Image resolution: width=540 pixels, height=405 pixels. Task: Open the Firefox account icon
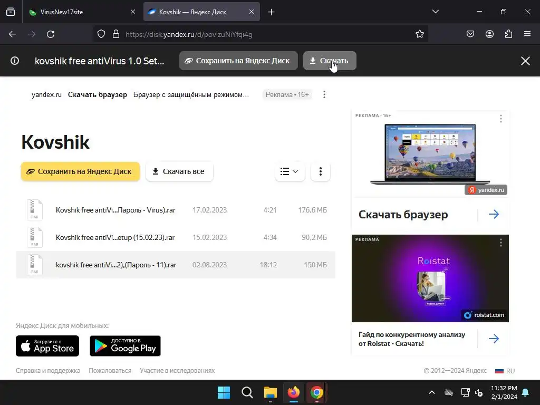tap(489, 34)
